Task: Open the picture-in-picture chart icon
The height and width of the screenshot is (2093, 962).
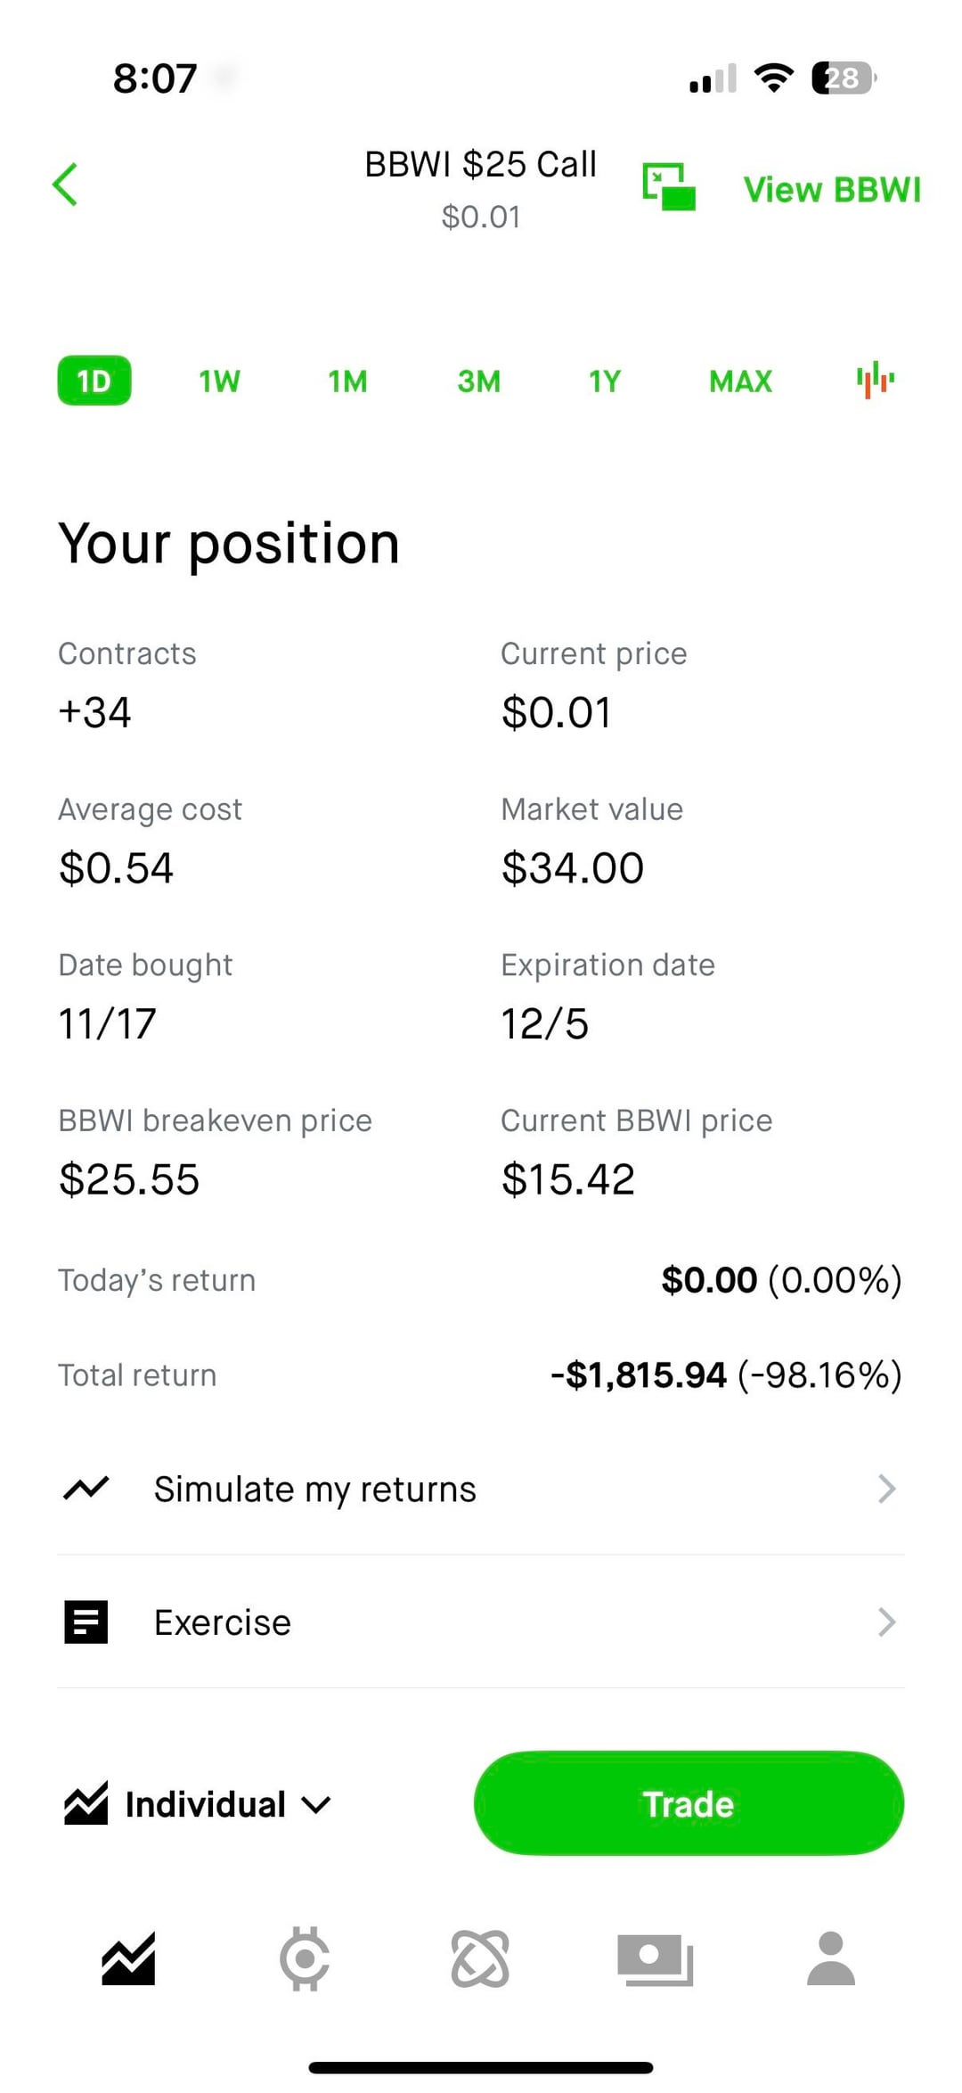Action: 669,186
